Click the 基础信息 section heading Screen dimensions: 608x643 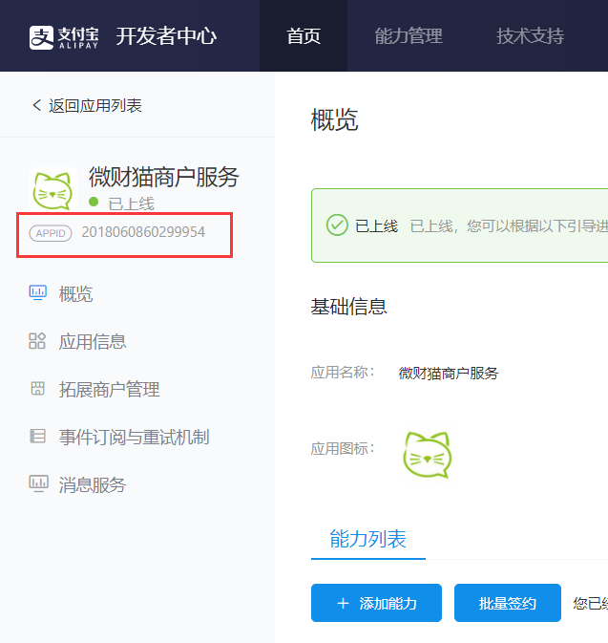pos(349,307)
